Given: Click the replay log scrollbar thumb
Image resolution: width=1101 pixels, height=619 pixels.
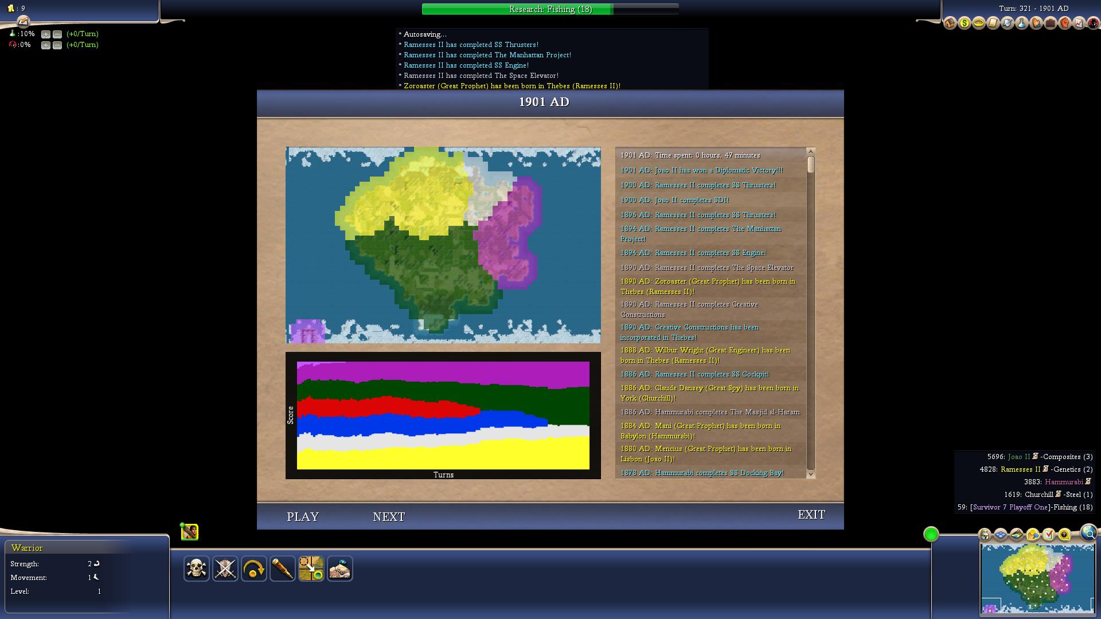Looking at the screenshot, I should click(811, 164).
